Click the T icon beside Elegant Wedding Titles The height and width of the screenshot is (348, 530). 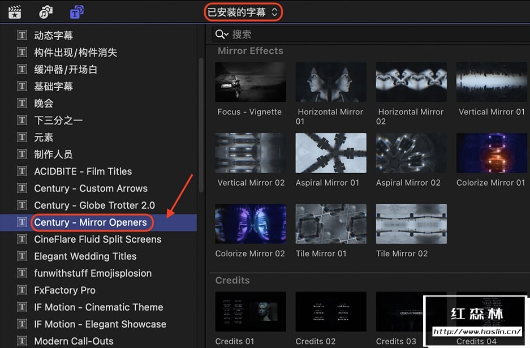coord(22,256)
